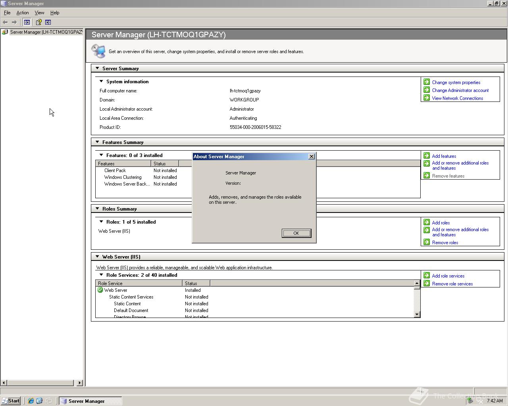This screenshot has height=406, width=508.
Task: Collapse the Server Summary section
Action: pos(97,68)
